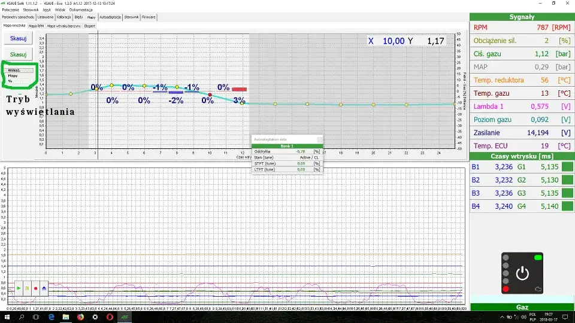Open the Dokumentacja menu
Image resolution: width=575 pixels, height=323 pixels.
click(x=80, y=10)
